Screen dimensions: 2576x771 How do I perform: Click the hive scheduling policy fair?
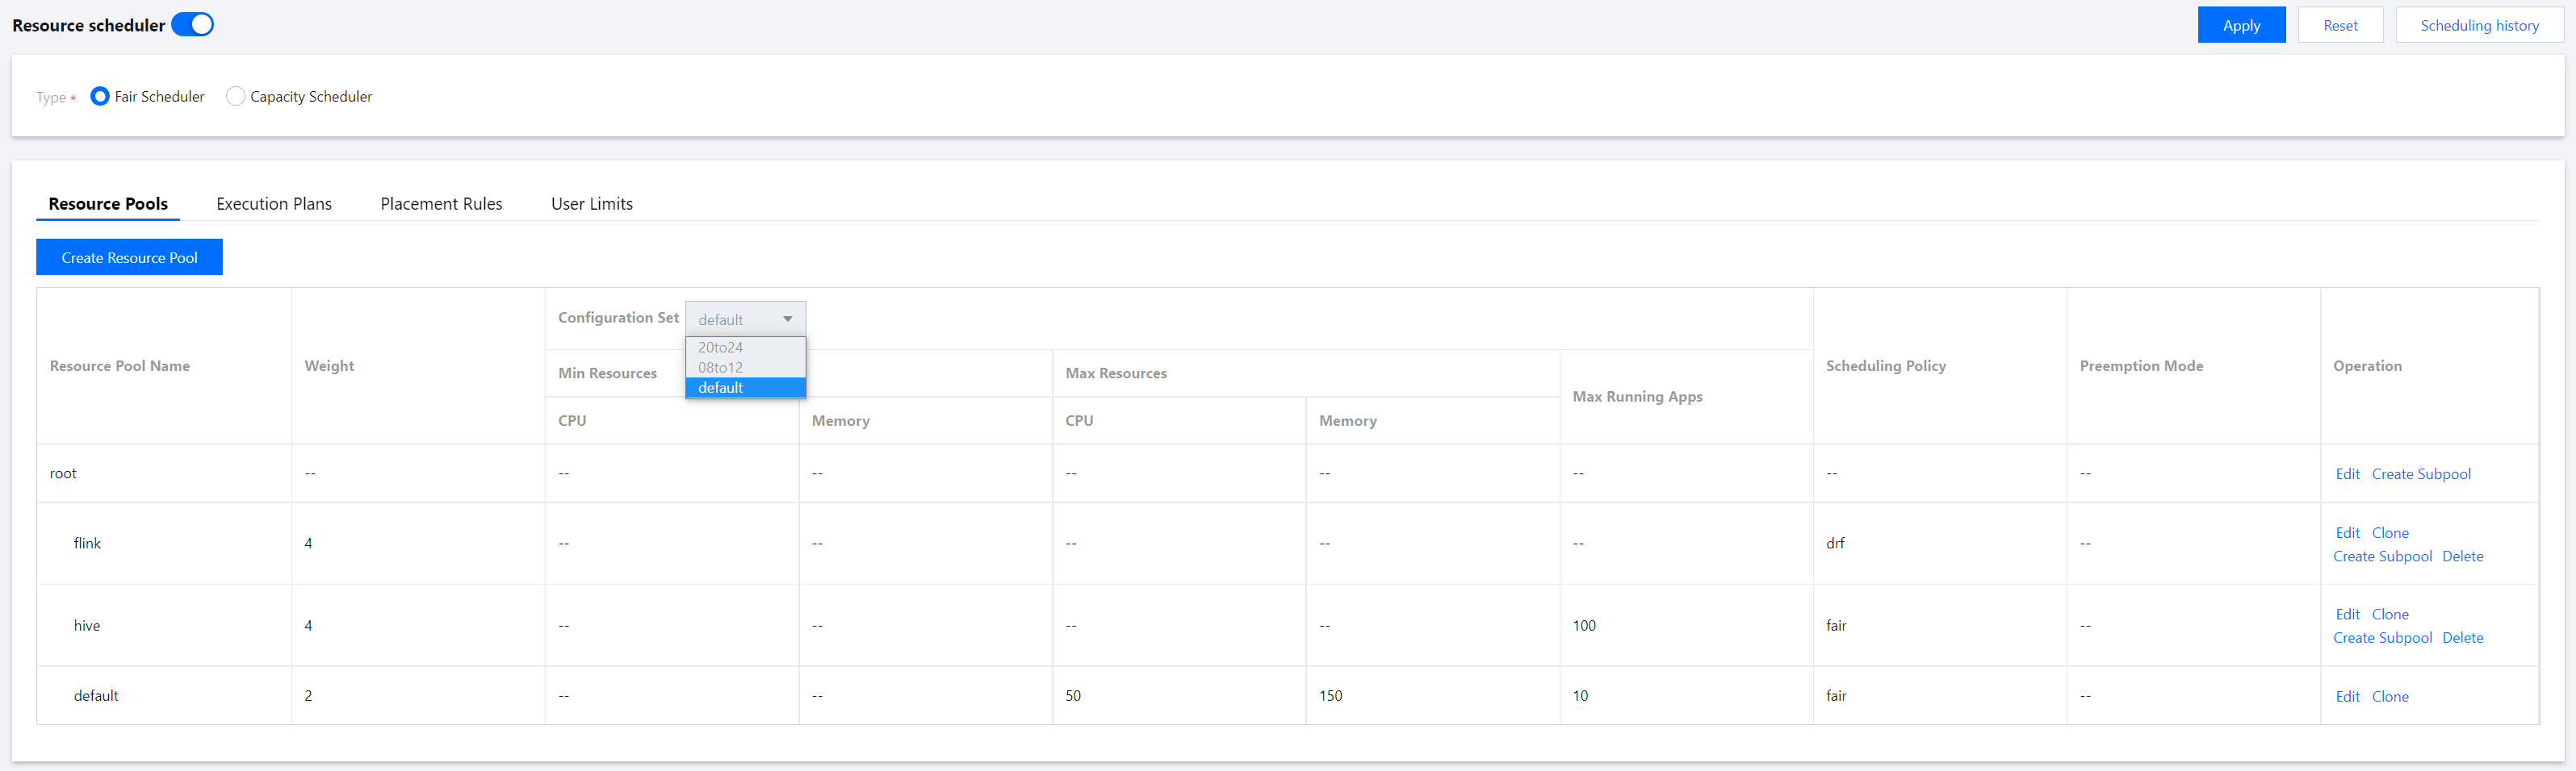click(1836, 626)
